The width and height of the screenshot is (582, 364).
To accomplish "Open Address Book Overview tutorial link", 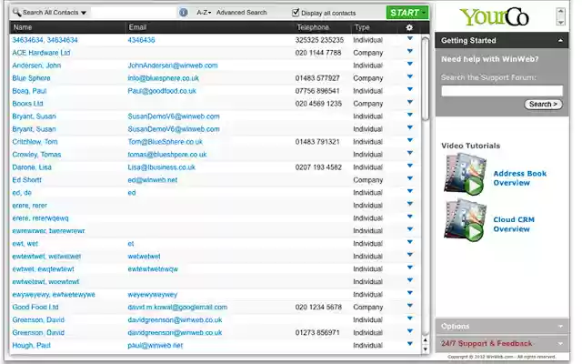I will point(519,178).
